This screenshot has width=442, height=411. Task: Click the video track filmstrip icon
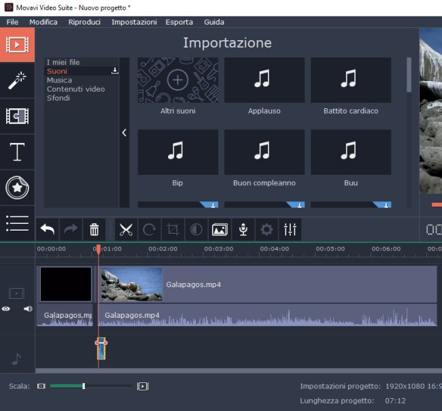pyautogui.click(x=16, y=294)
